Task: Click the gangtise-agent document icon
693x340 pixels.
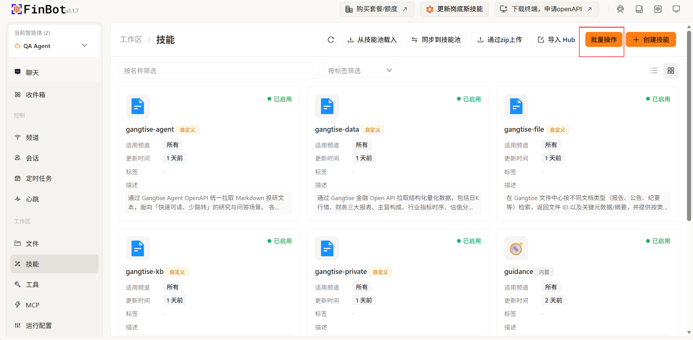Action: tap(138, 106)
